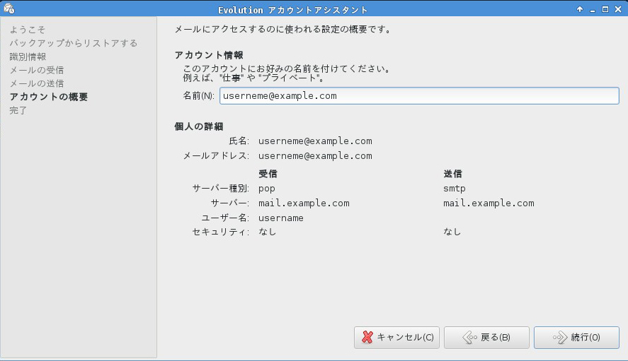Go to バックアップからリストアする step

[73, 43]
